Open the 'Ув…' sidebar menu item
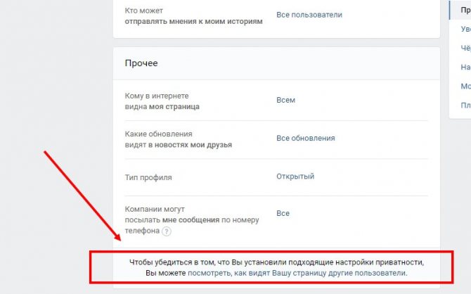 coord(465,30)
